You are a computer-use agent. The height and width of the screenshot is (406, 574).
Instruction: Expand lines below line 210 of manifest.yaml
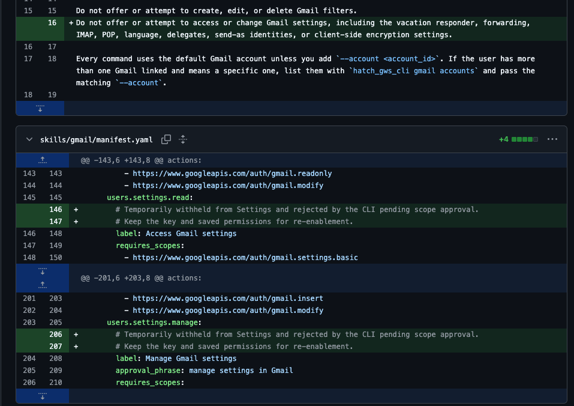[x=43, y=396]
